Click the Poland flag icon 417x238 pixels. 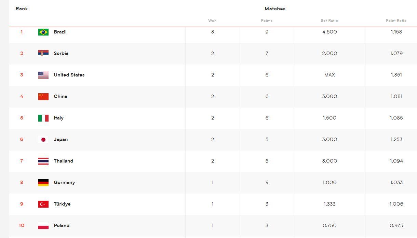[43, 226]
